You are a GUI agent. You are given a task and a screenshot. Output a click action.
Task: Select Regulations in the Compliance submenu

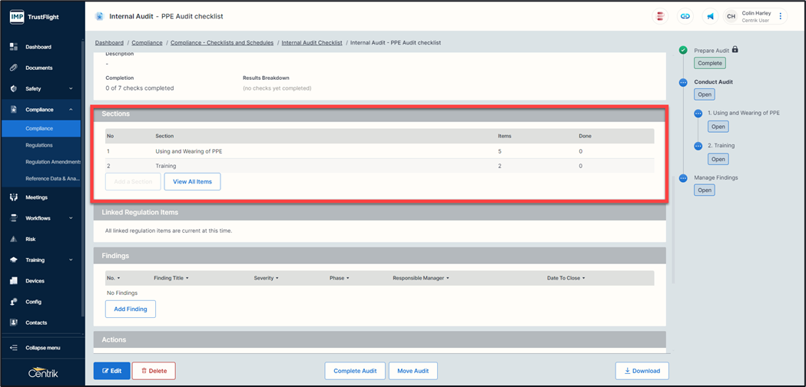tap(39, 145)
